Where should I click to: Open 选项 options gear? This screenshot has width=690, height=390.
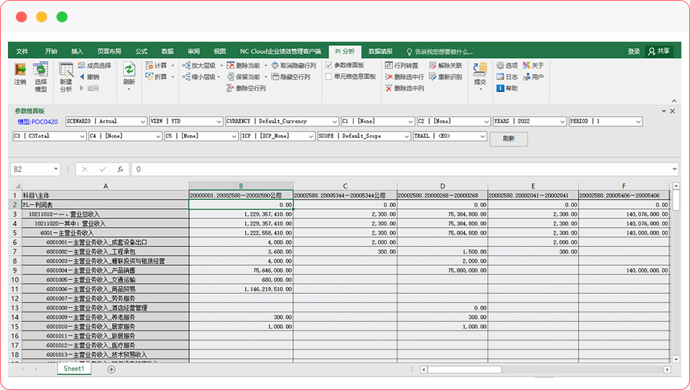[507, 65]
